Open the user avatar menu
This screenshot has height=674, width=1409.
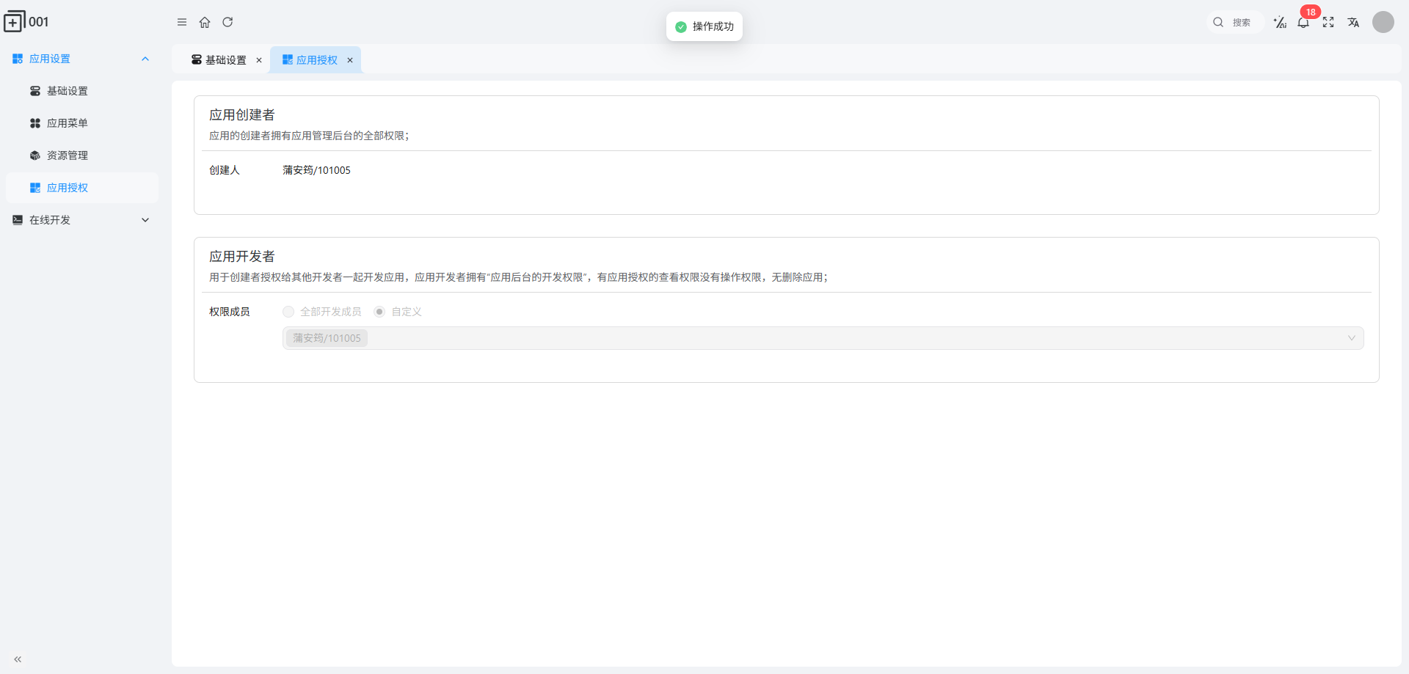tap(1383, 22)
